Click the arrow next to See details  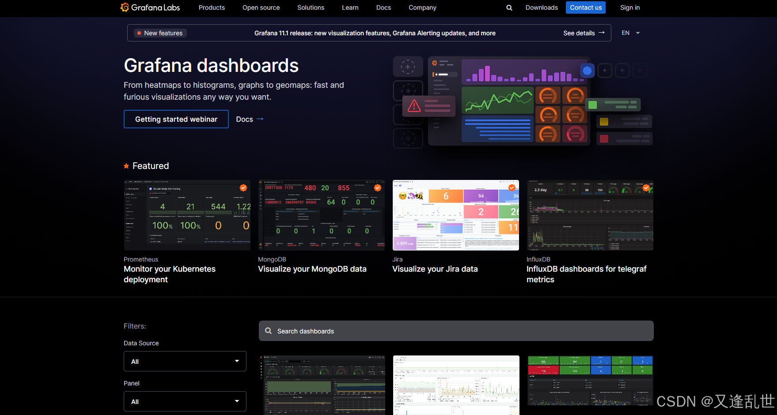602,33
